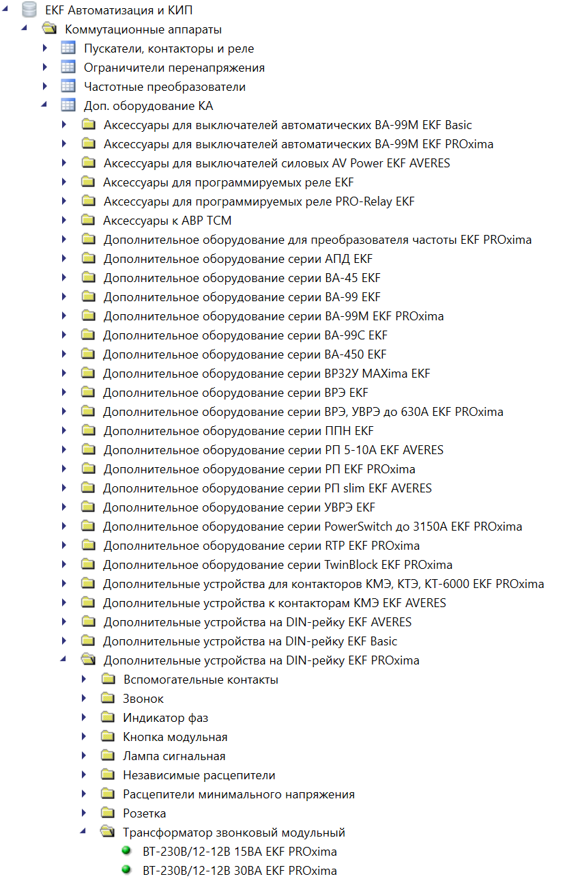Viewport: 565px width, 881px height.
Task: Select устройства для контакторов КМЭ, КТЭ, КТ-6000
Action: (x=323, y=584)
